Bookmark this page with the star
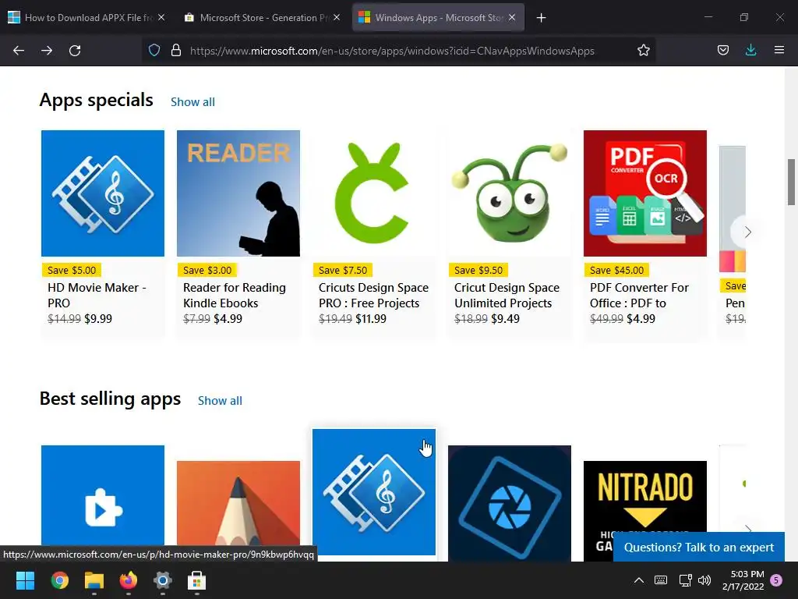Image resolution: width=798 pixels, height=599 pixels. tap(643, 51)
